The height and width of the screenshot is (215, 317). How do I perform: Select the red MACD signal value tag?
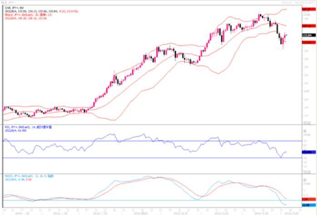coord(307,199)
